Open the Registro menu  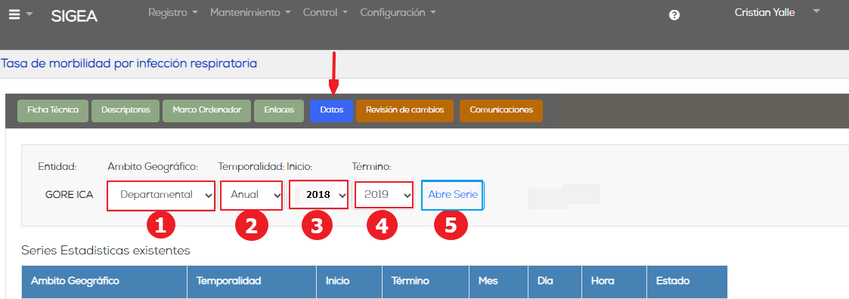172,12
